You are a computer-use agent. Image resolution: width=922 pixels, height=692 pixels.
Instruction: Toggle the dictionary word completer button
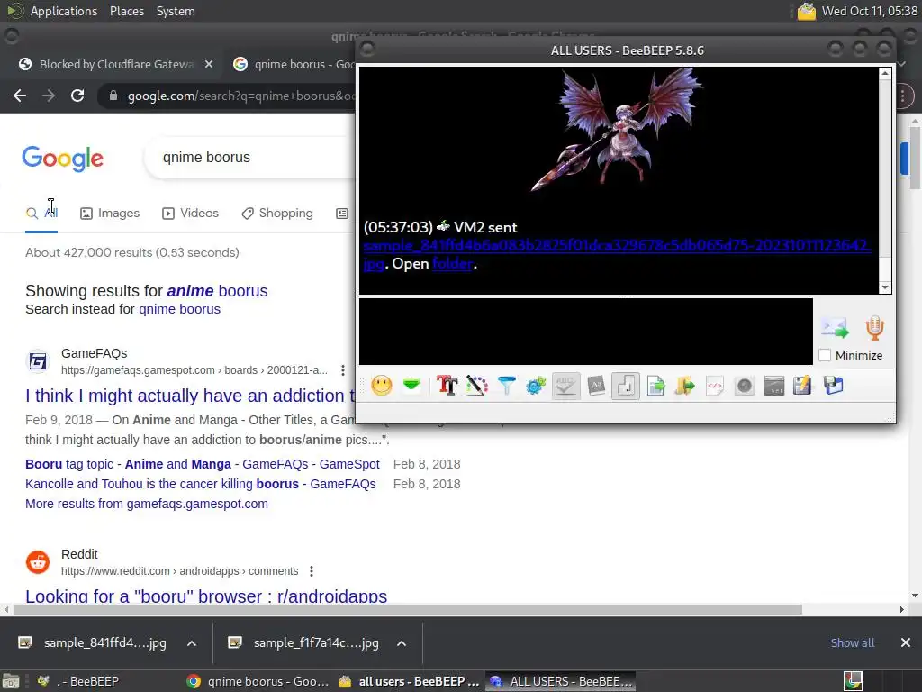click(x=596, y=386)
